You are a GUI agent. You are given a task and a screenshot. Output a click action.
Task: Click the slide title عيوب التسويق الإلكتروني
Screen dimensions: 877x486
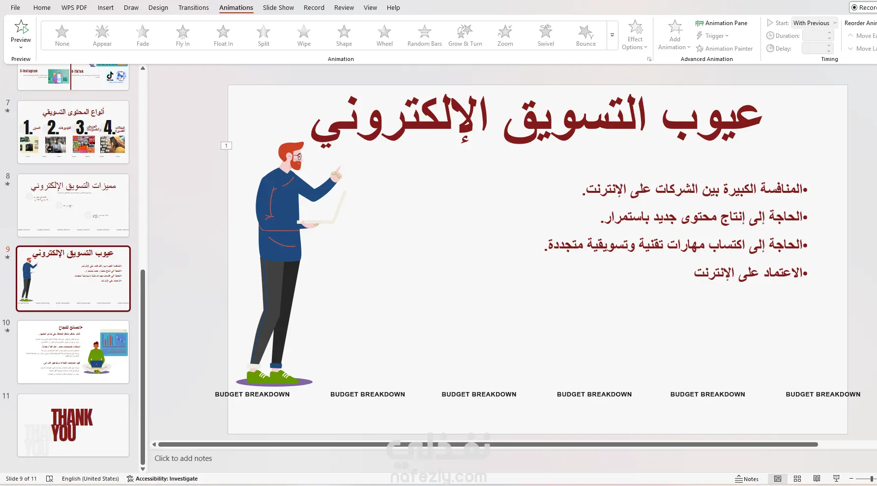(x=536, y=120)
